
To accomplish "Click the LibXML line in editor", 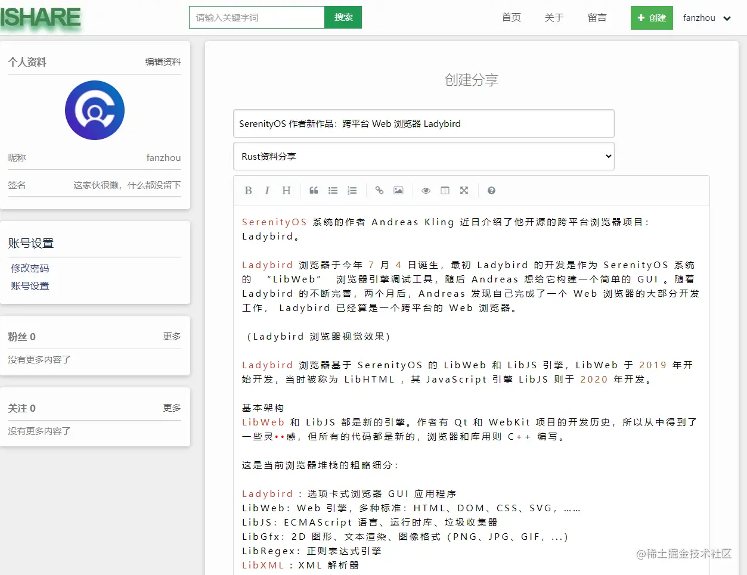I will (300, 565).
